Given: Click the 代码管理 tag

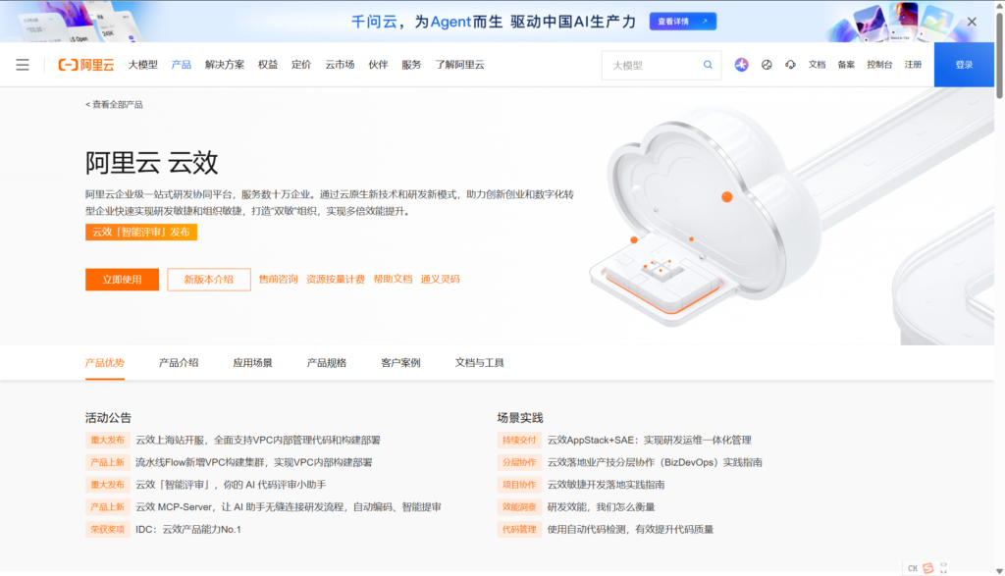Looking at the screenshot, I should tap(519, 529).
